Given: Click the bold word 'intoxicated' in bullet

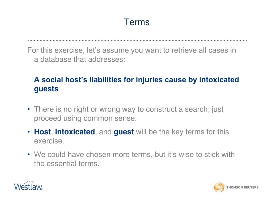Looking at the screenshot, I should coord(75,132).
